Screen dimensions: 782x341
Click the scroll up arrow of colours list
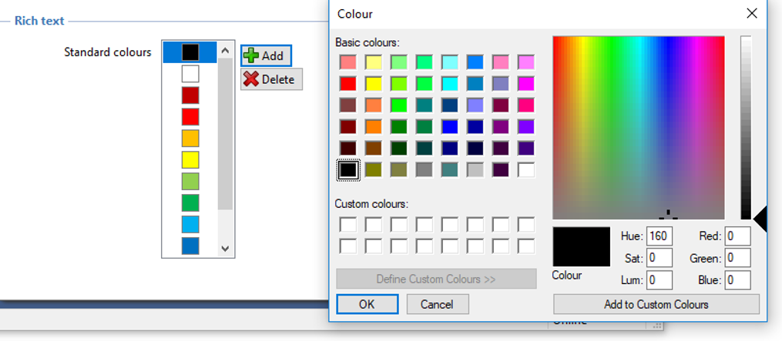click(x=225, y=50)
